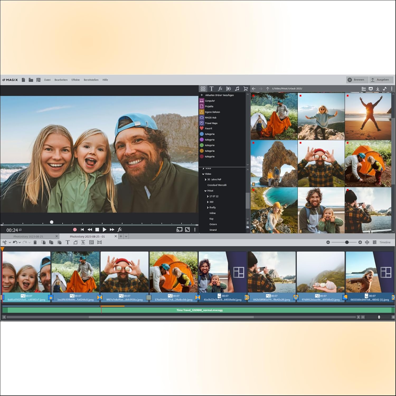396x396 pixels.
Task: Click the cast-to-screen icon under preview
Action: tap(179, 230)
